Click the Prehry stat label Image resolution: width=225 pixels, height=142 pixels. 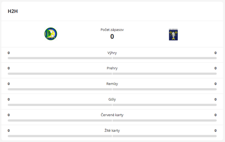(x=112, y=68)
